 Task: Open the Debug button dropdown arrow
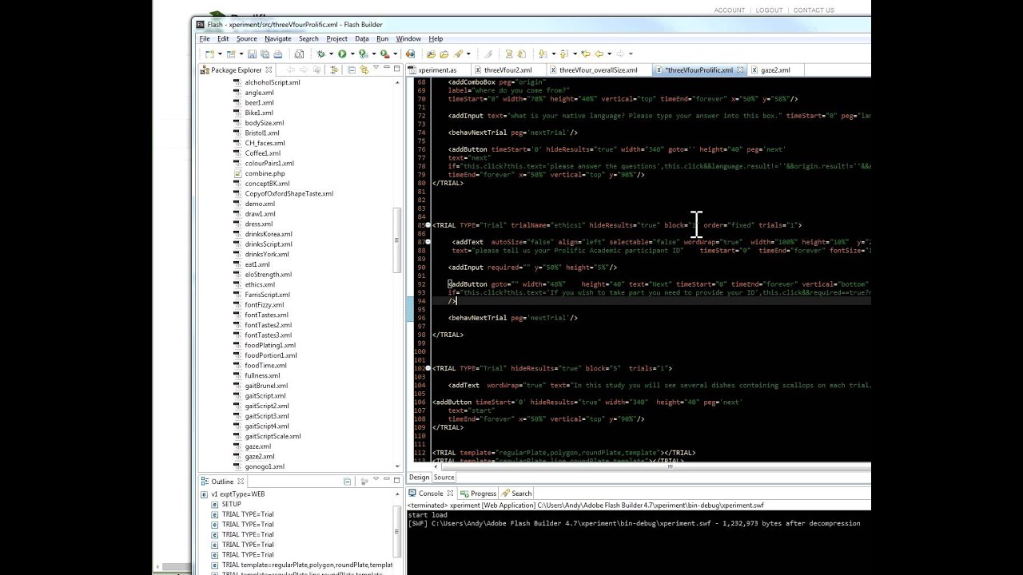pos(331,54)
